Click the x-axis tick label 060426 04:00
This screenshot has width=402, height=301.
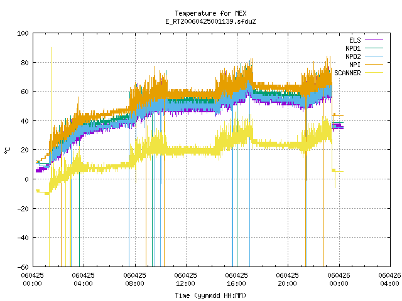pos(389,280)
